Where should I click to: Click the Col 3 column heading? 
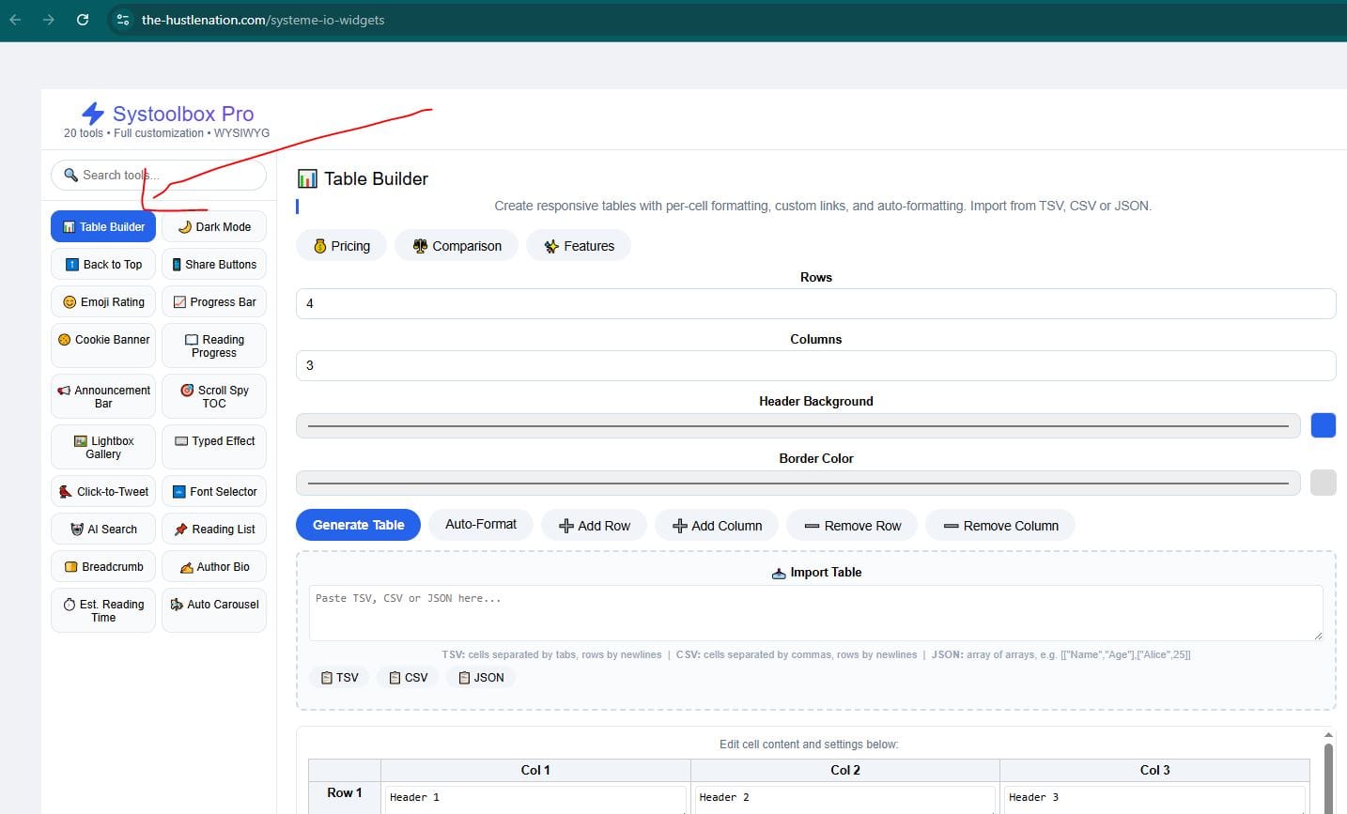1154,770
